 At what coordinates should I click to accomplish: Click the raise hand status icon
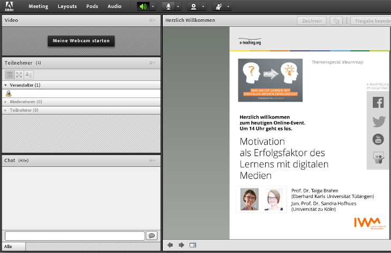coord(219,6)
